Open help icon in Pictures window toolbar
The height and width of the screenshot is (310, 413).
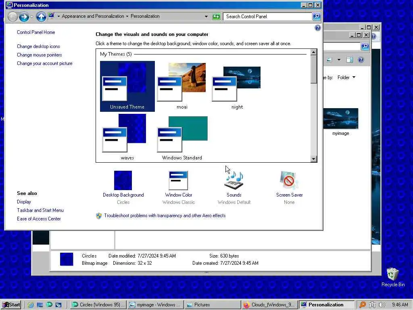(361, 60)
